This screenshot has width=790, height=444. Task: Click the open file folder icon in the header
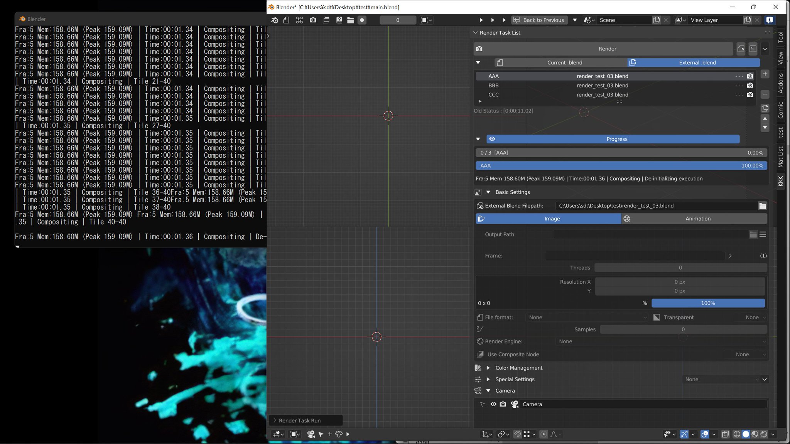pyautogui.click(x=350, y=20)
